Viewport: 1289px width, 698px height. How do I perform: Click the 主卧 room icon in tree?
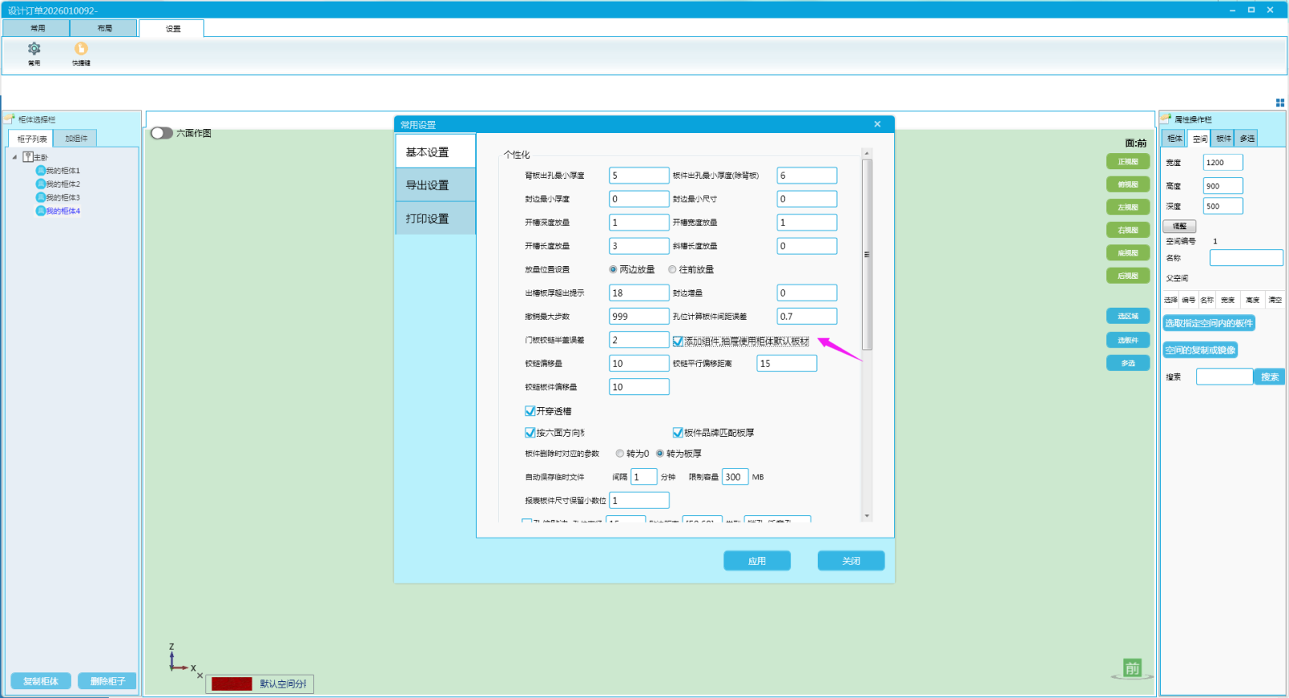click(28, 157)
